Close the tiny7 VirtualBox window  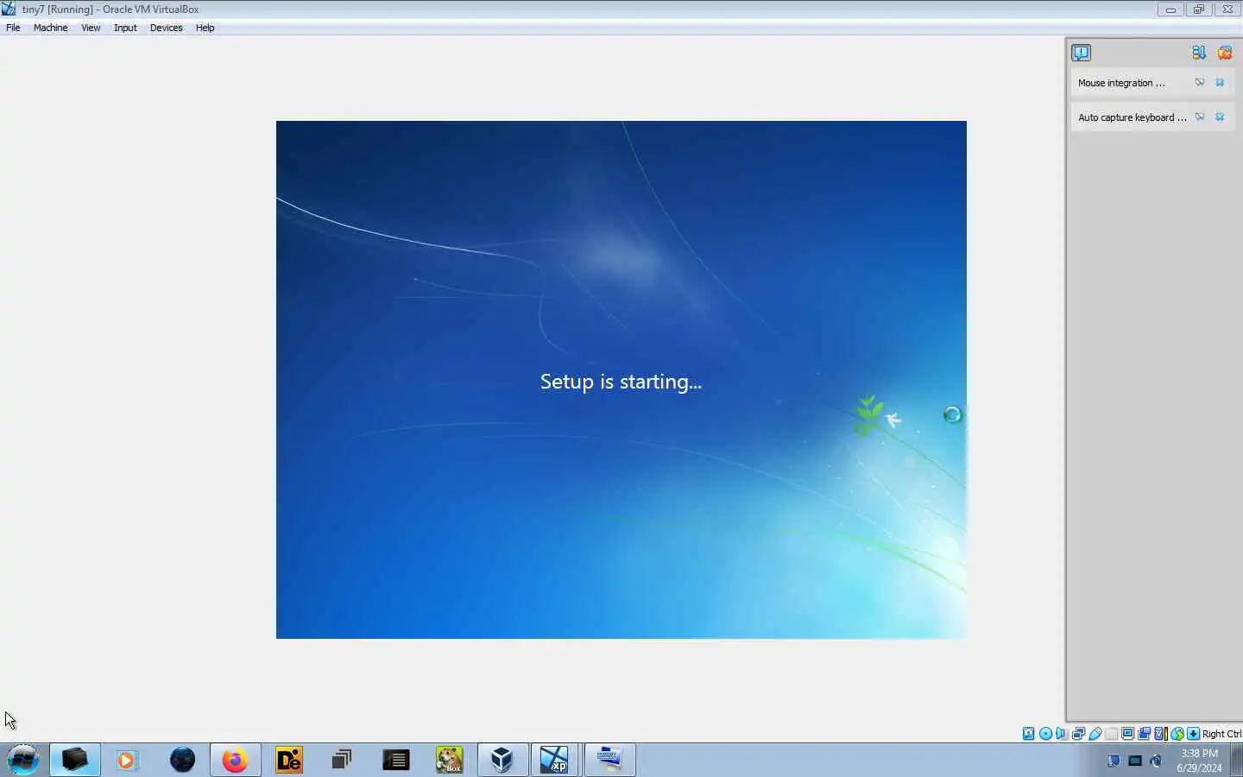pyautogui.click(x=1227, y=9)
